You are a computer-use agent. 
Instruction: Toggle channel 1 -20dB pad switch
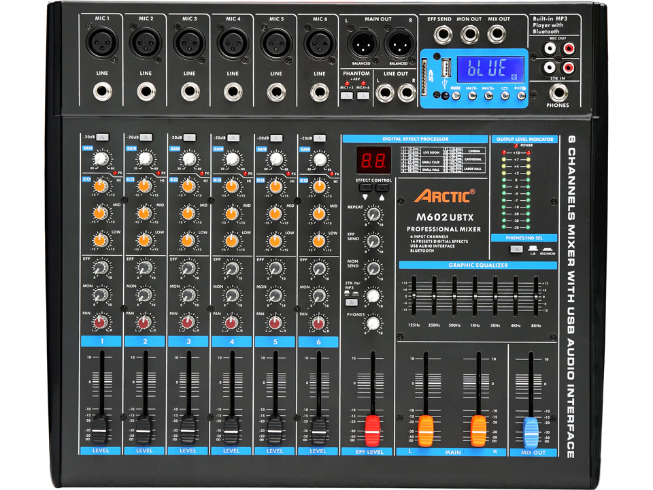coord(102,137)
